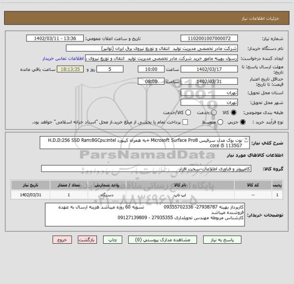Click the deadline time field 10:00
Screen dimensions: 294x284
[x=151, y=69]
